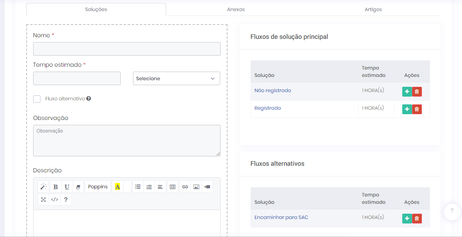Insert a picture in the description

click(x=196, y=187)
